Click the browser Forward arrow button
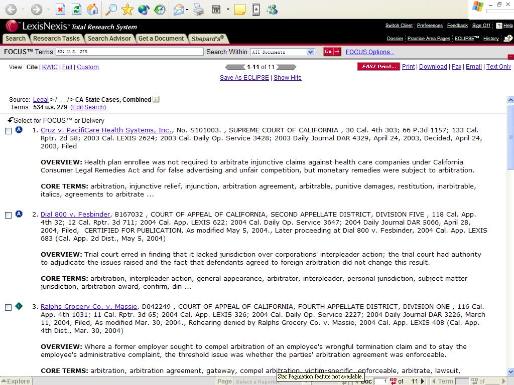 click(36, 10)
